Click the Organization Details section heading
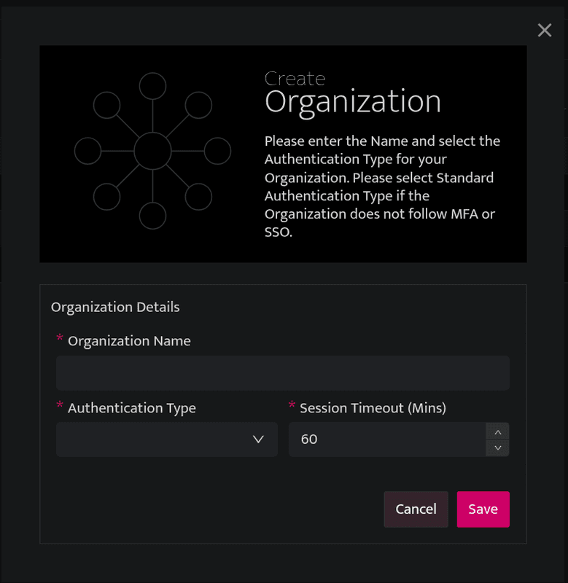This screenshot has height=583, width=568. 115,307
